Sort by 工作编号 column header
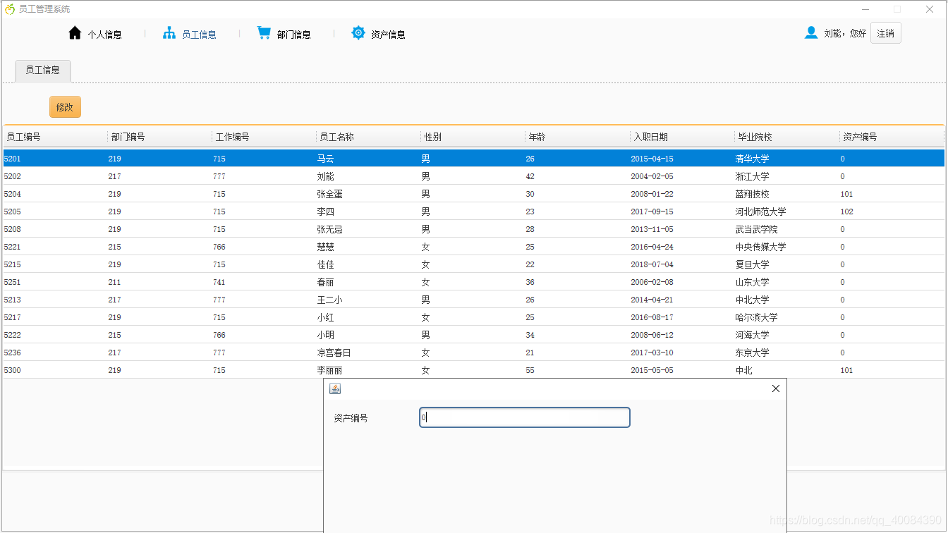This screenshot has height=533, width=948. (x=265, y=137)
